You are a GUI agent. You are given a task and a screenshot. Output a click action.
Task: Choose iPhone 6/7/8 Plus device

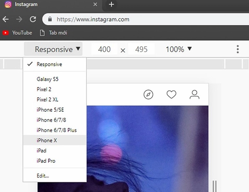(x=55, y=130)
